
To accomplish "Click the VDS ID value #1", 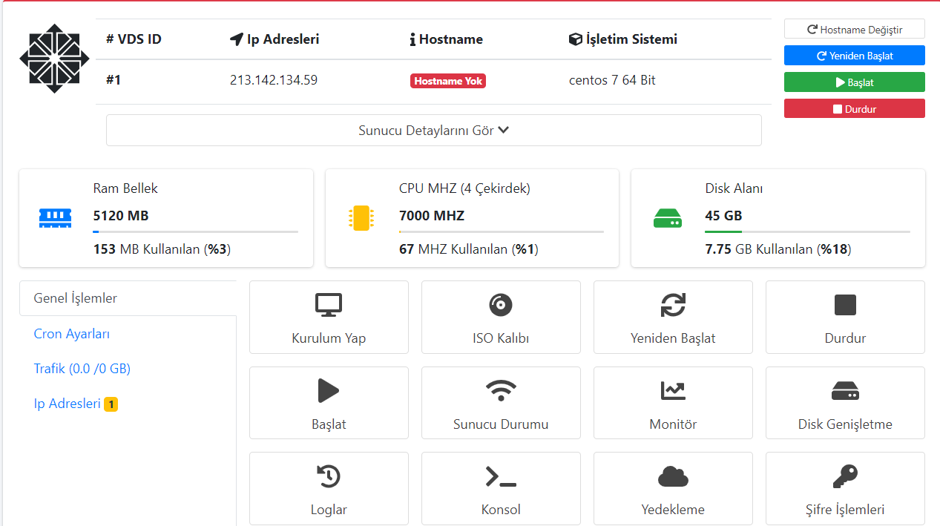I will coord(114,80).
